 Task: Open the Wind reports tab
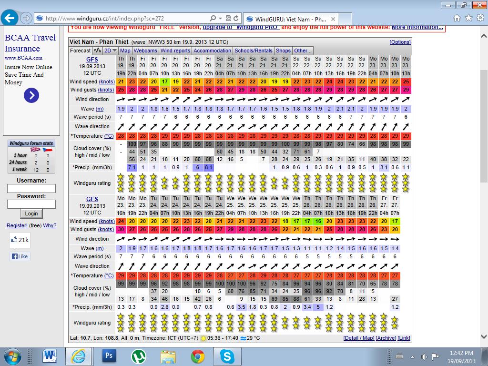click(175, 51)
